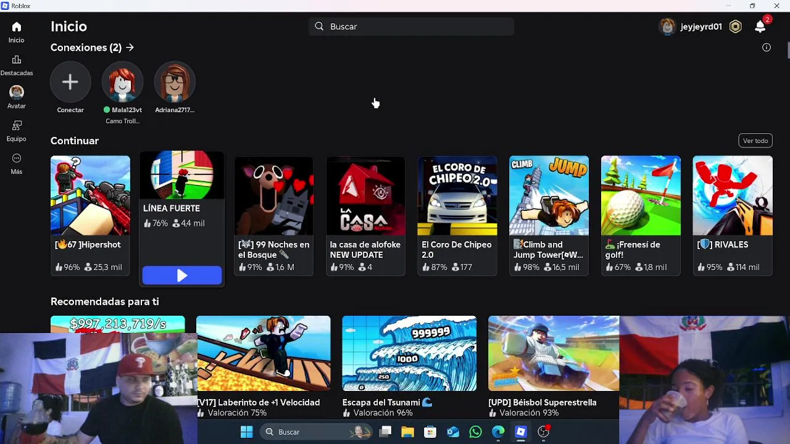This screenshot has height=444, width=790.
Task: Open Microsoft Store from the taskbar
Action: (430, 432)
